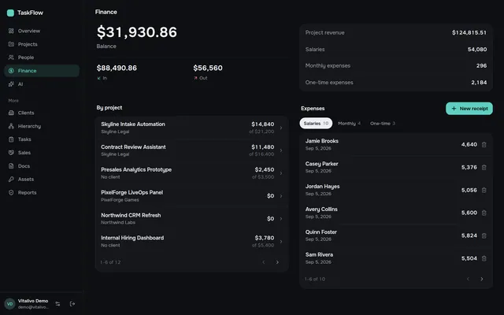Click the $88,490.86 incoming amount
Viewport: 504px width, 315px height.
[x=117, y=69]
